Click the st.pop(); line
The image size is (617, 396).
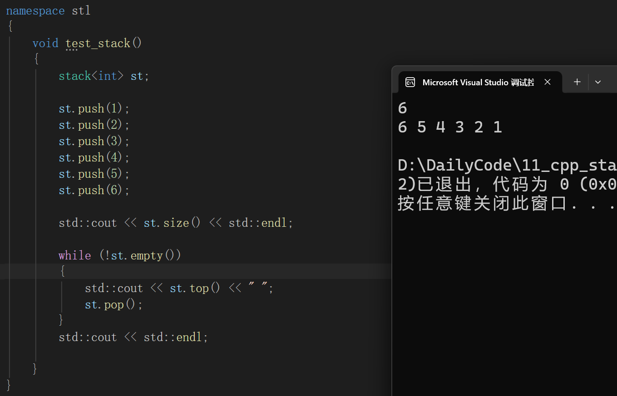[114, 304]
